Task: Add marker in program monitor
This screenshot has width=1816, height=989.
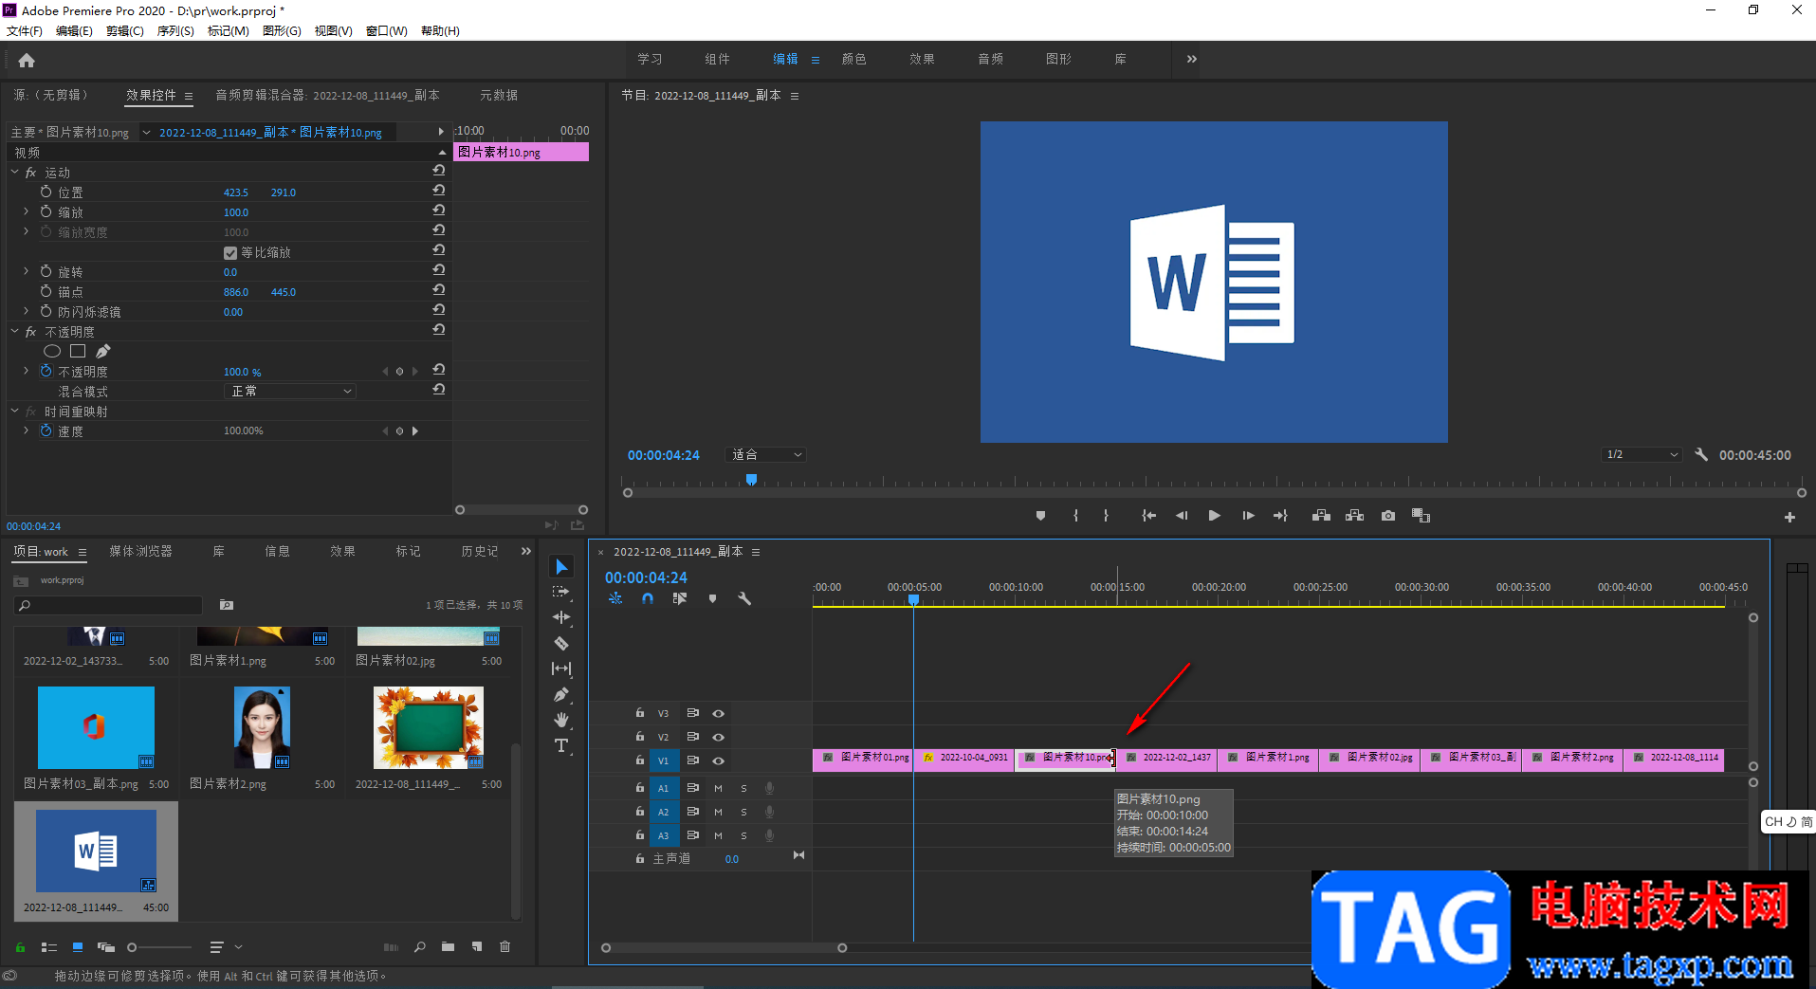Action: pos(1040,516)
